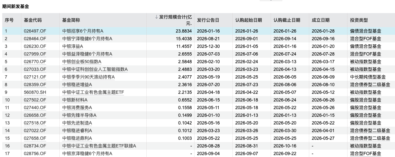Click issue size value 11.4557
Screen dimensions: 395x157
[183, 46]
